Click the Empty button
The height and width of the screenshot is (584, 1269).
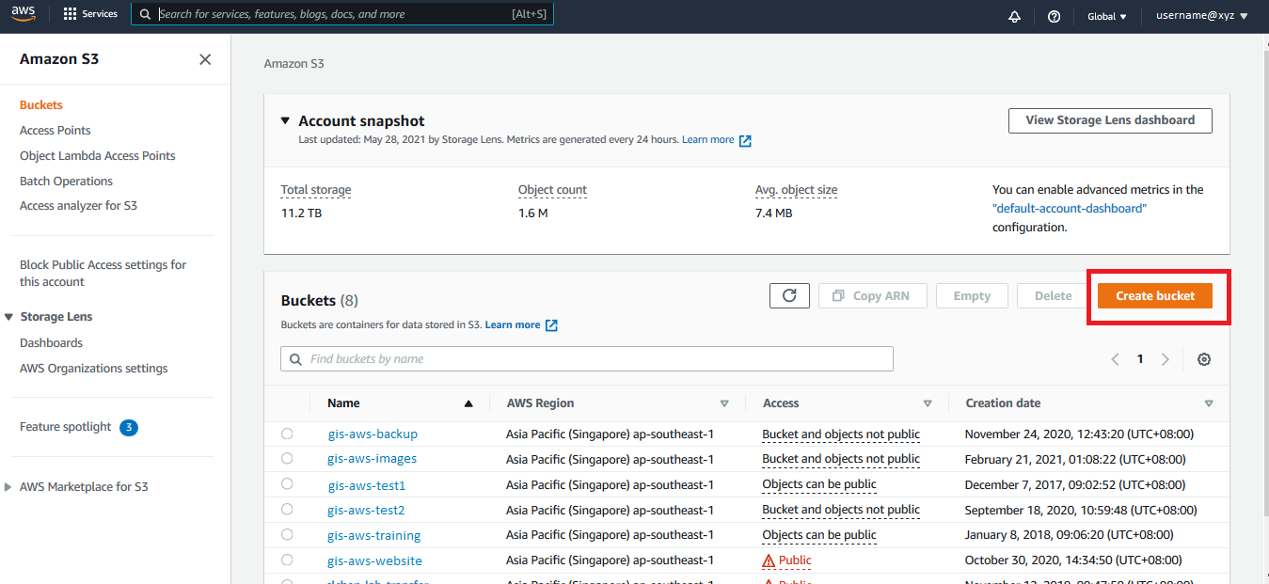[972, 295]
